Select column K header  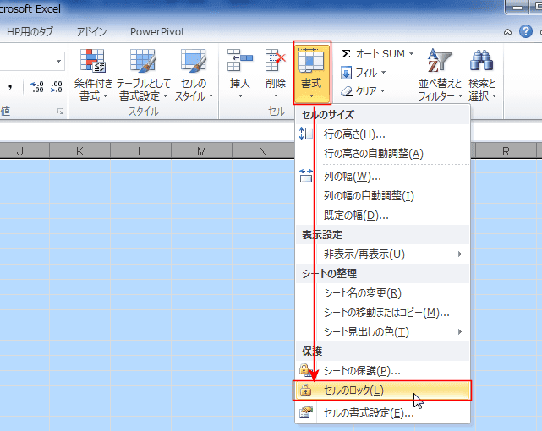[x=79, y=151]
